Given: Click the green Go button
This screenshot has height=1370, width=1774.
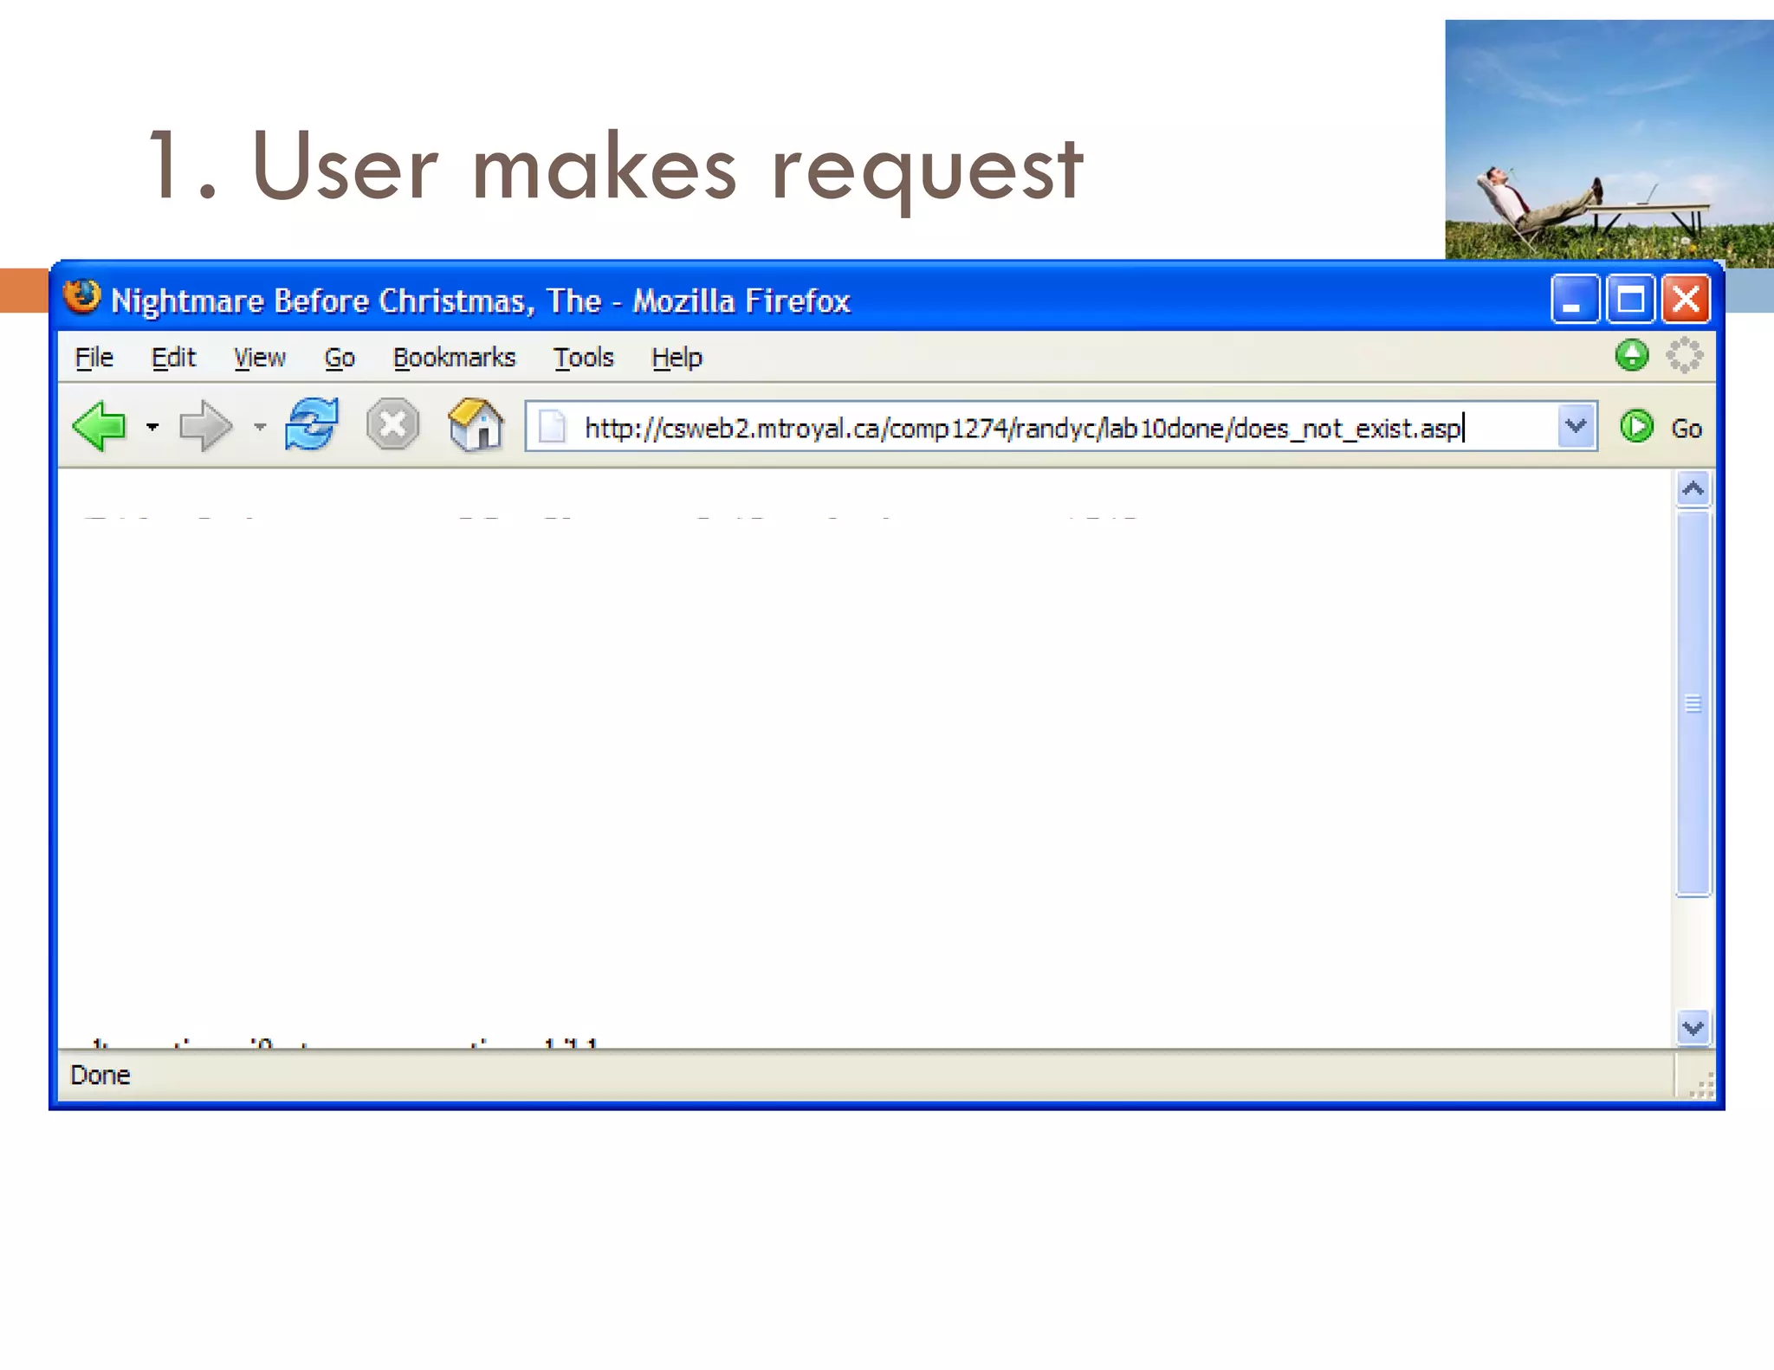Looking at the screenshot, I should coord(1661,427).
